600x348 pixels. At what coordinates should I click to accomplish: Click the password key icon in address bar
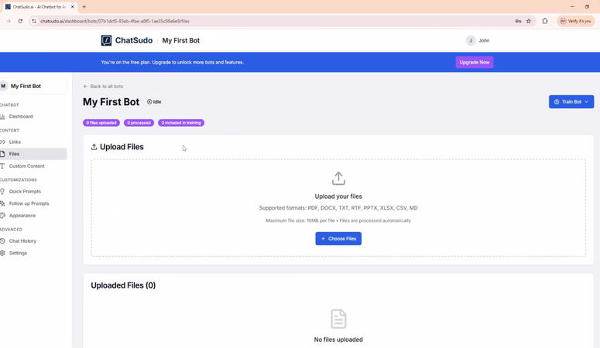click(x=518, y=21)
